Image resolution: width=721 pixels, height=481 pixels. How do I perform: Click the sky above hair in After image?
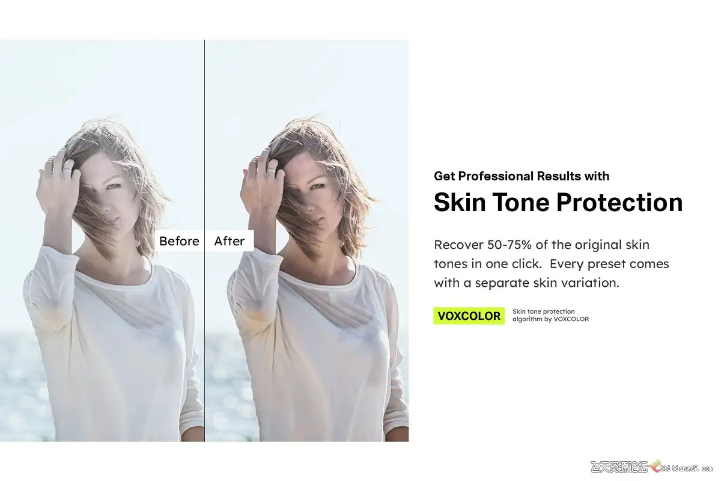312,78
